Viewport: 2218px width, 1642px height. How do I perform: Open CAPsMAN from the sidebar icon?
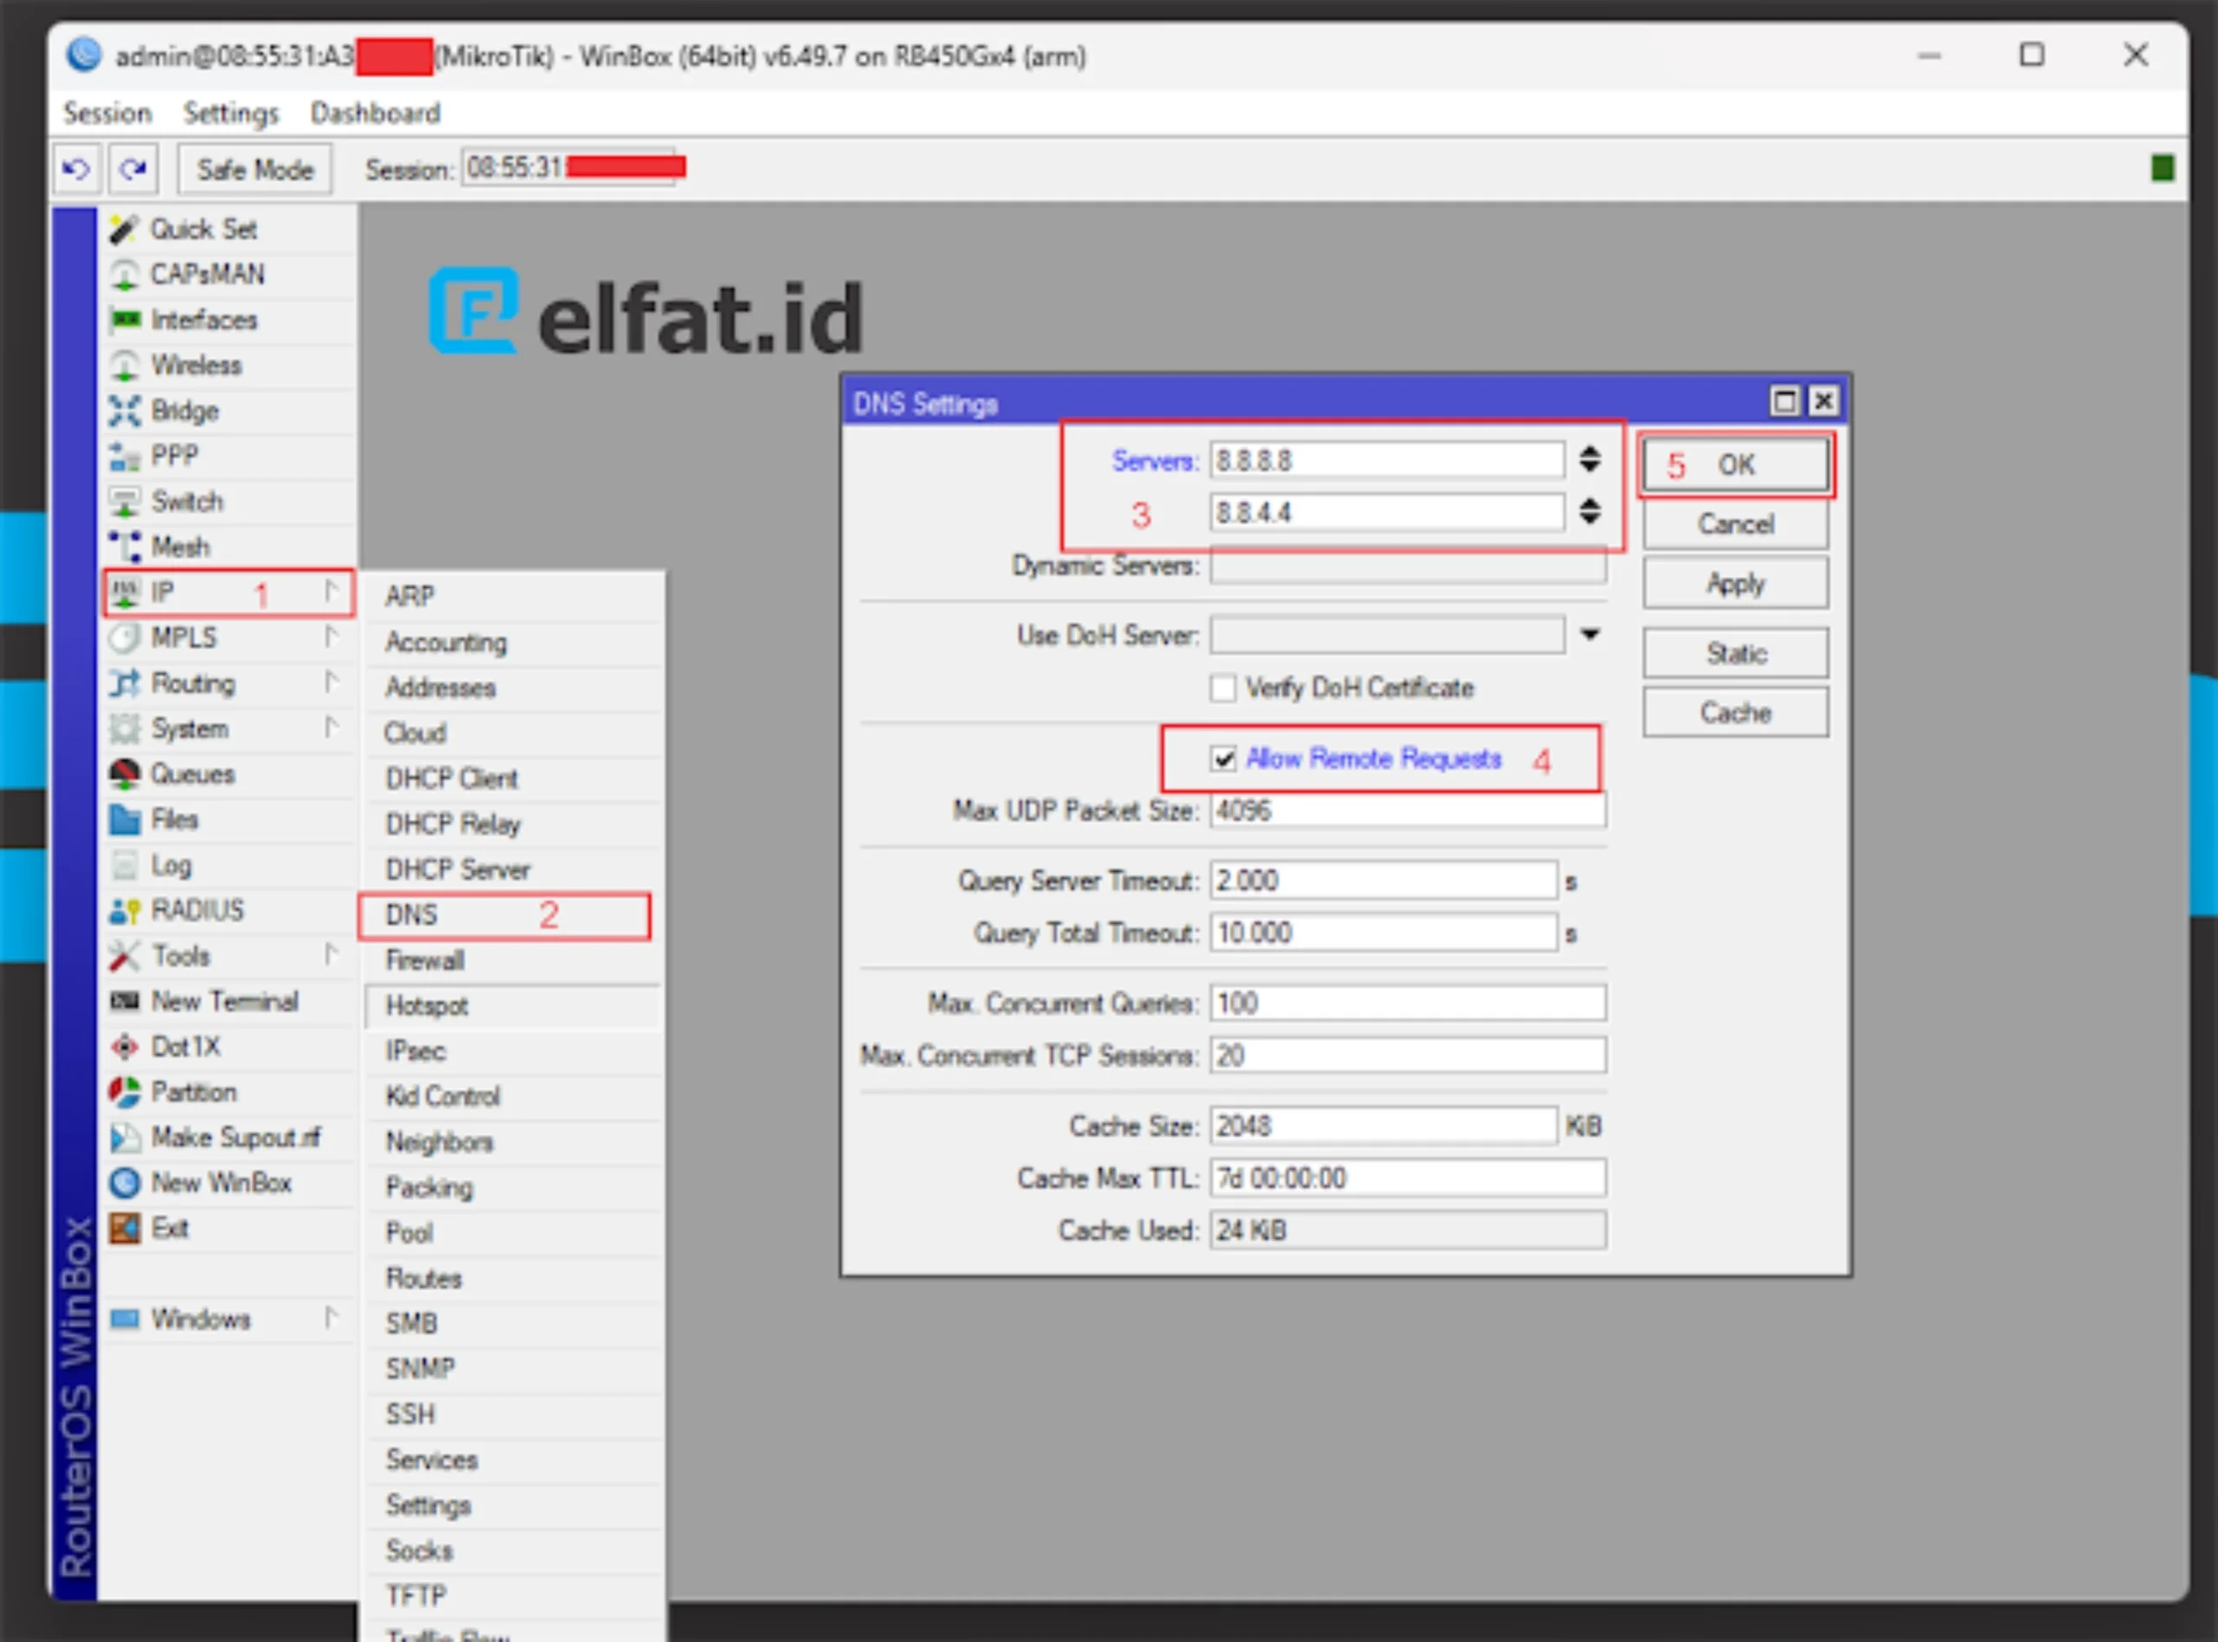[x=124, y=275]
